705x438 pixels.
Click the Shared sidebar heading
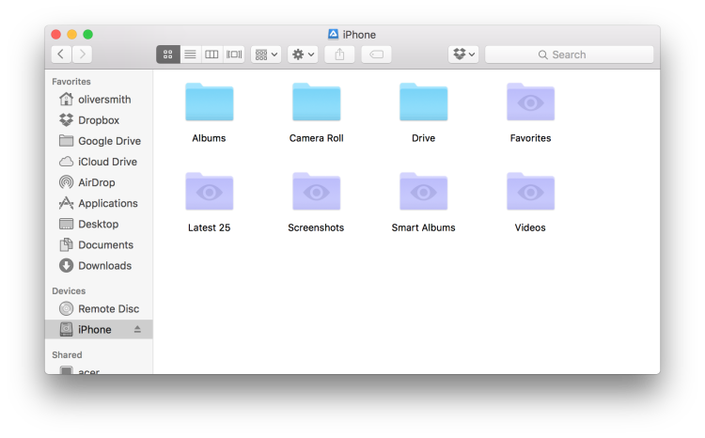(67, 354)
